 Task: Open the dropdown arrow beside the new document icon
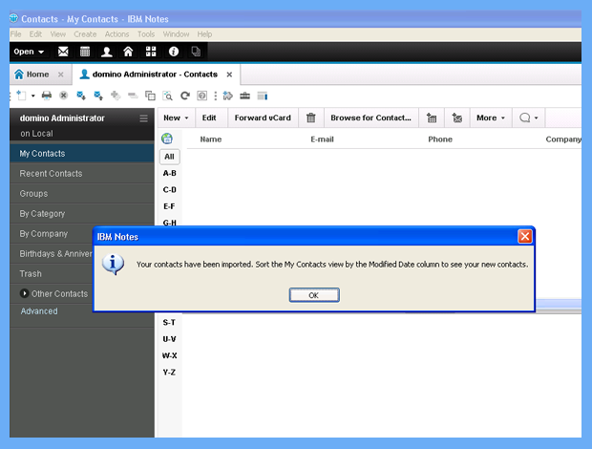tap(33, 96)
